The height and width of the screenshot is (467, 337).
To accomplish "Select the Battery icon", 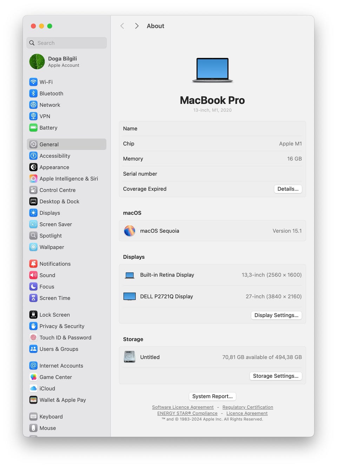I will click(x=33, y=128).
